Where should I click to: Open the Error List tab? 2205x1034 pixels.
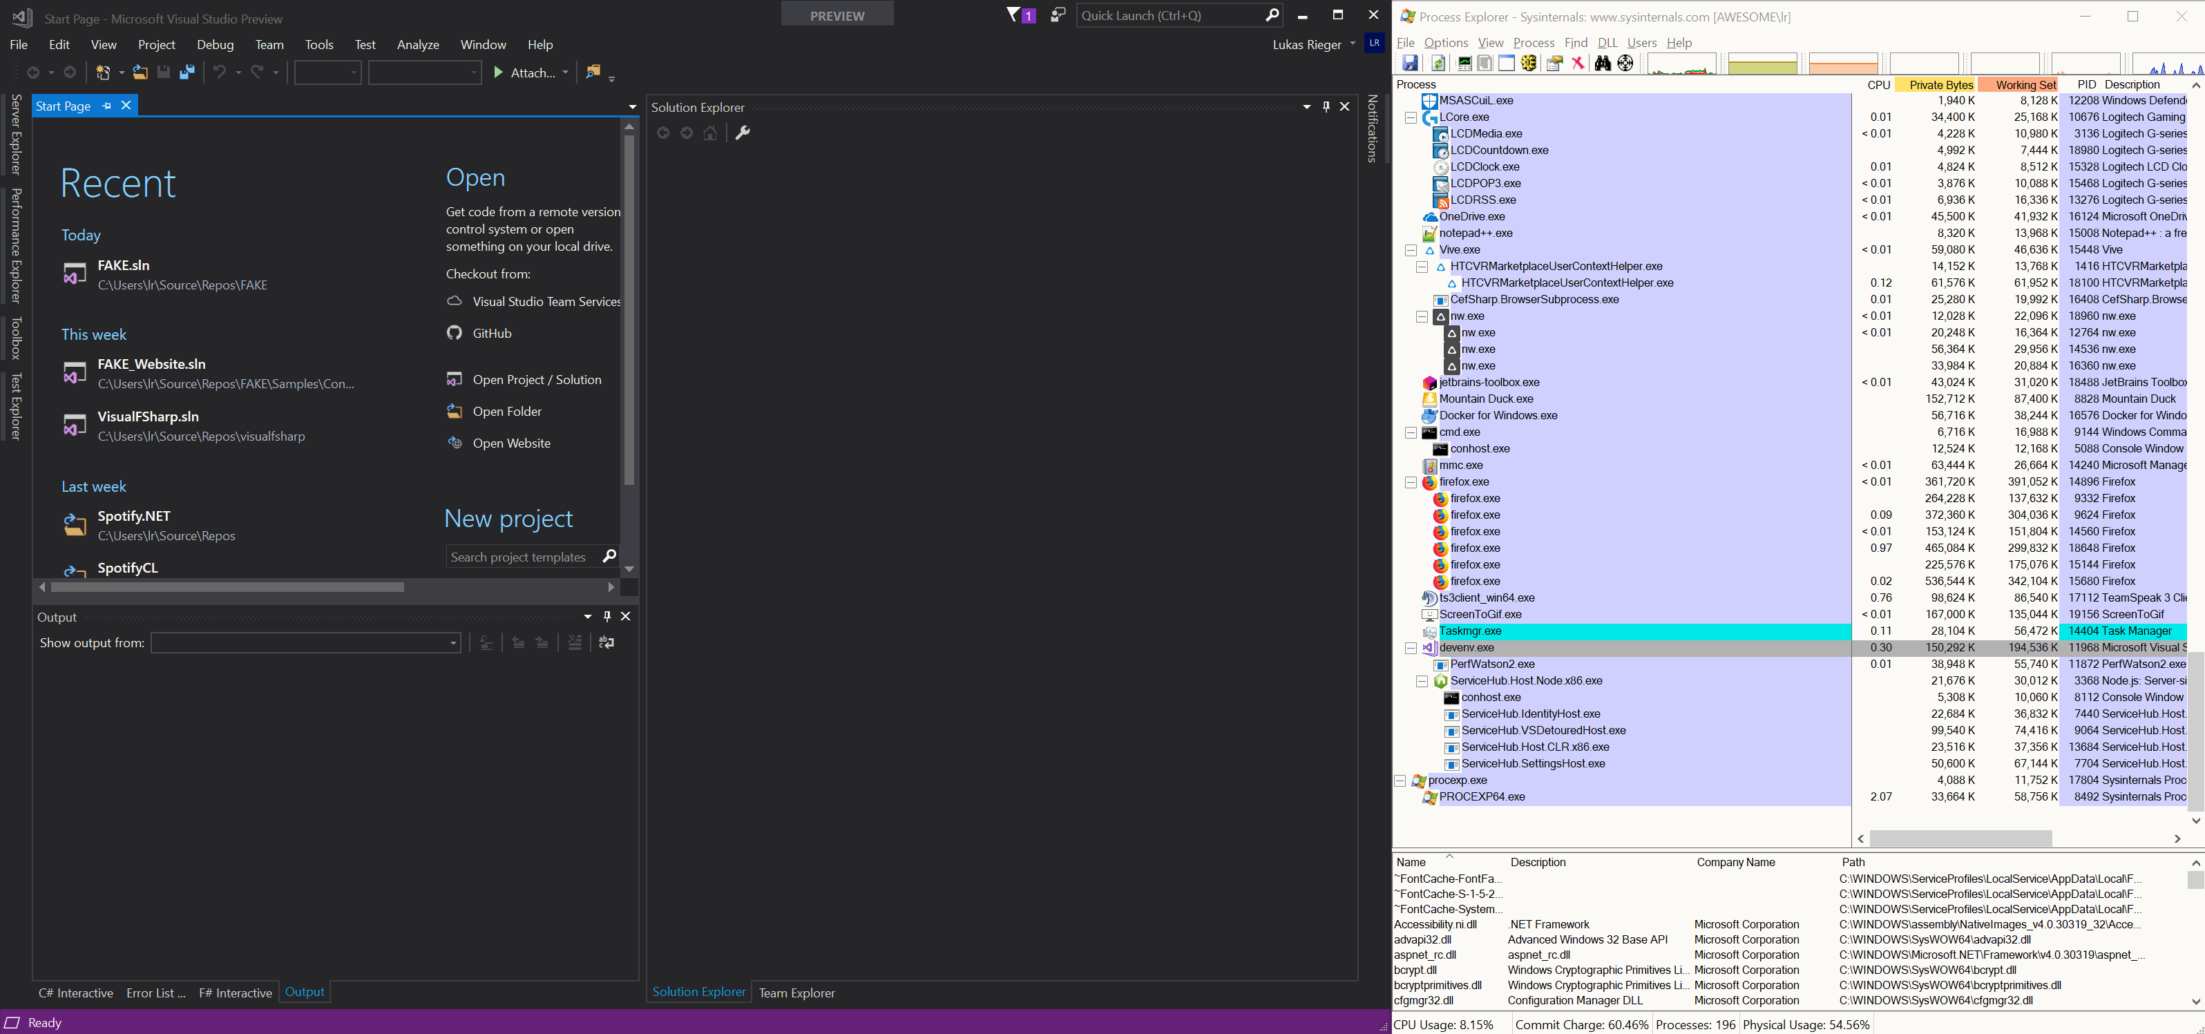pos(156,993)
